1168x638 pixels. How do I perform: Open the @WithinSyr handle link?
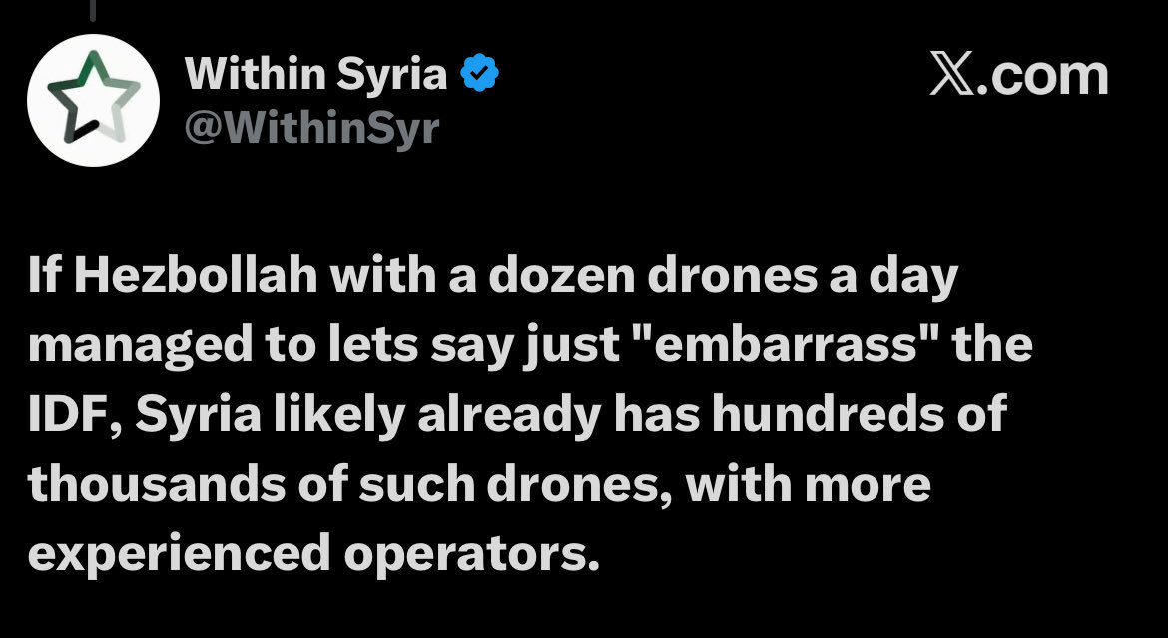coord(312,128)
